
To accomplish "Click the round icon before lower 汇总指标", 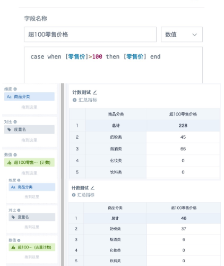I will pos(74,195).
